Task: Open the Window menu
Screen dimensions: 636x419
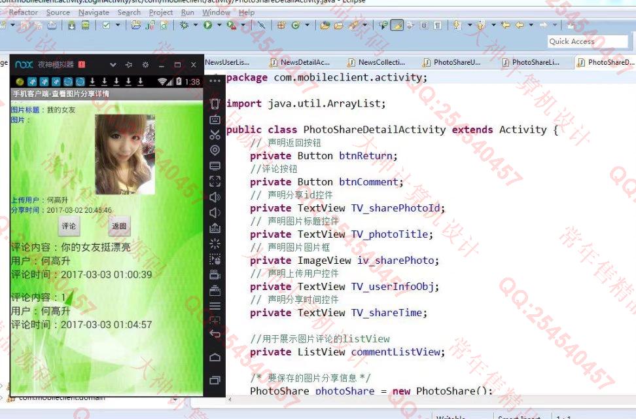Action: (x=216, y=12)
